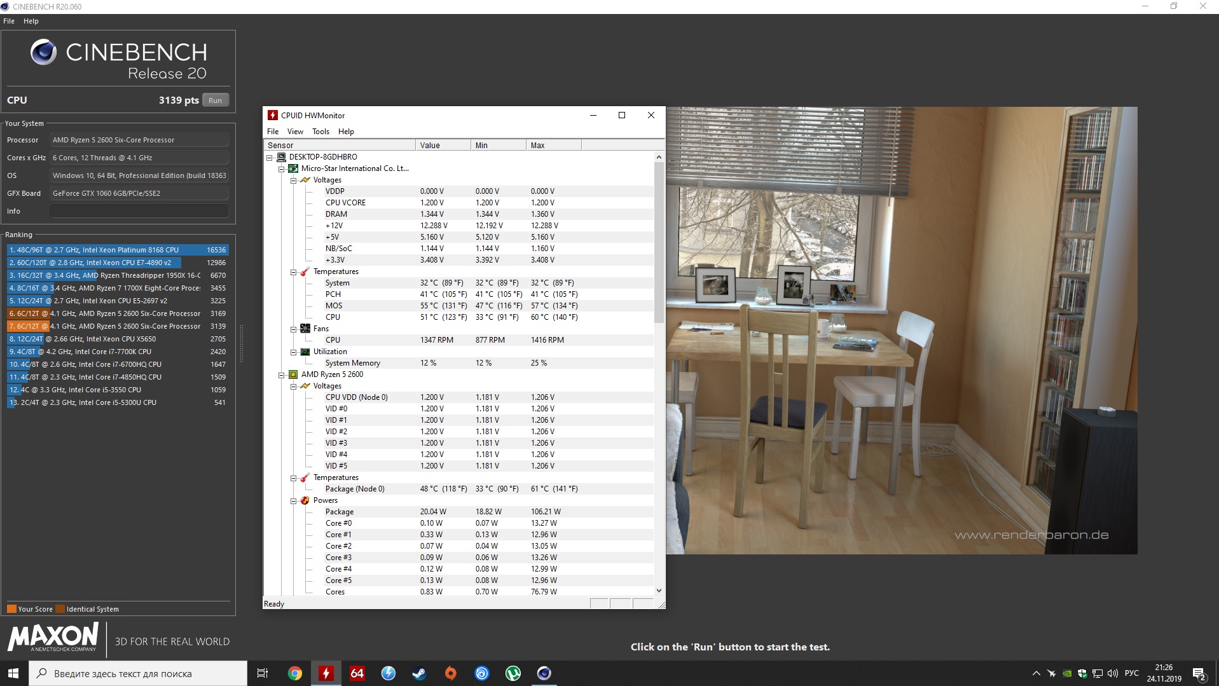The image size is (1219, 686).
Task: Open AIDA64 from the taskbar
Action: [x=357, y=673]
